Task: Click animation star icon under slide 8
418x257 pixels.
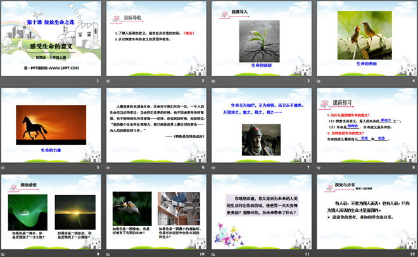Action: [x=319, y=168]
